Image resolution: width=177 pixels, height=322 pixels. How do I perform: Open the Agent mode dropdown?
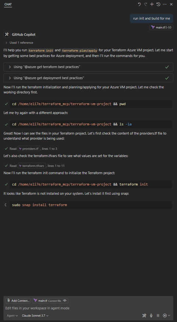pyautogui.click(x=12, y=315)
